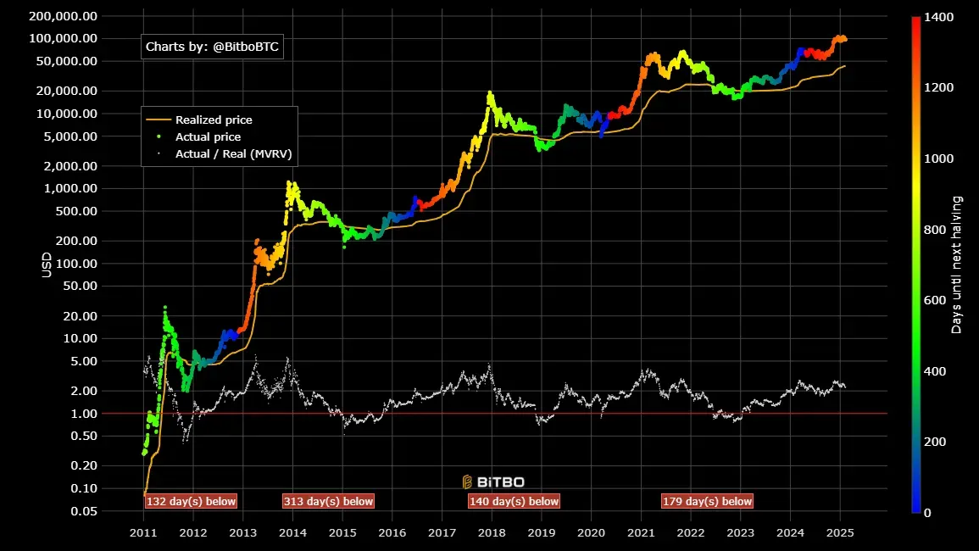Screen dimensions: 979x551
Task: Click the '313 day(s) below' annotation
Action: [328, 501]
